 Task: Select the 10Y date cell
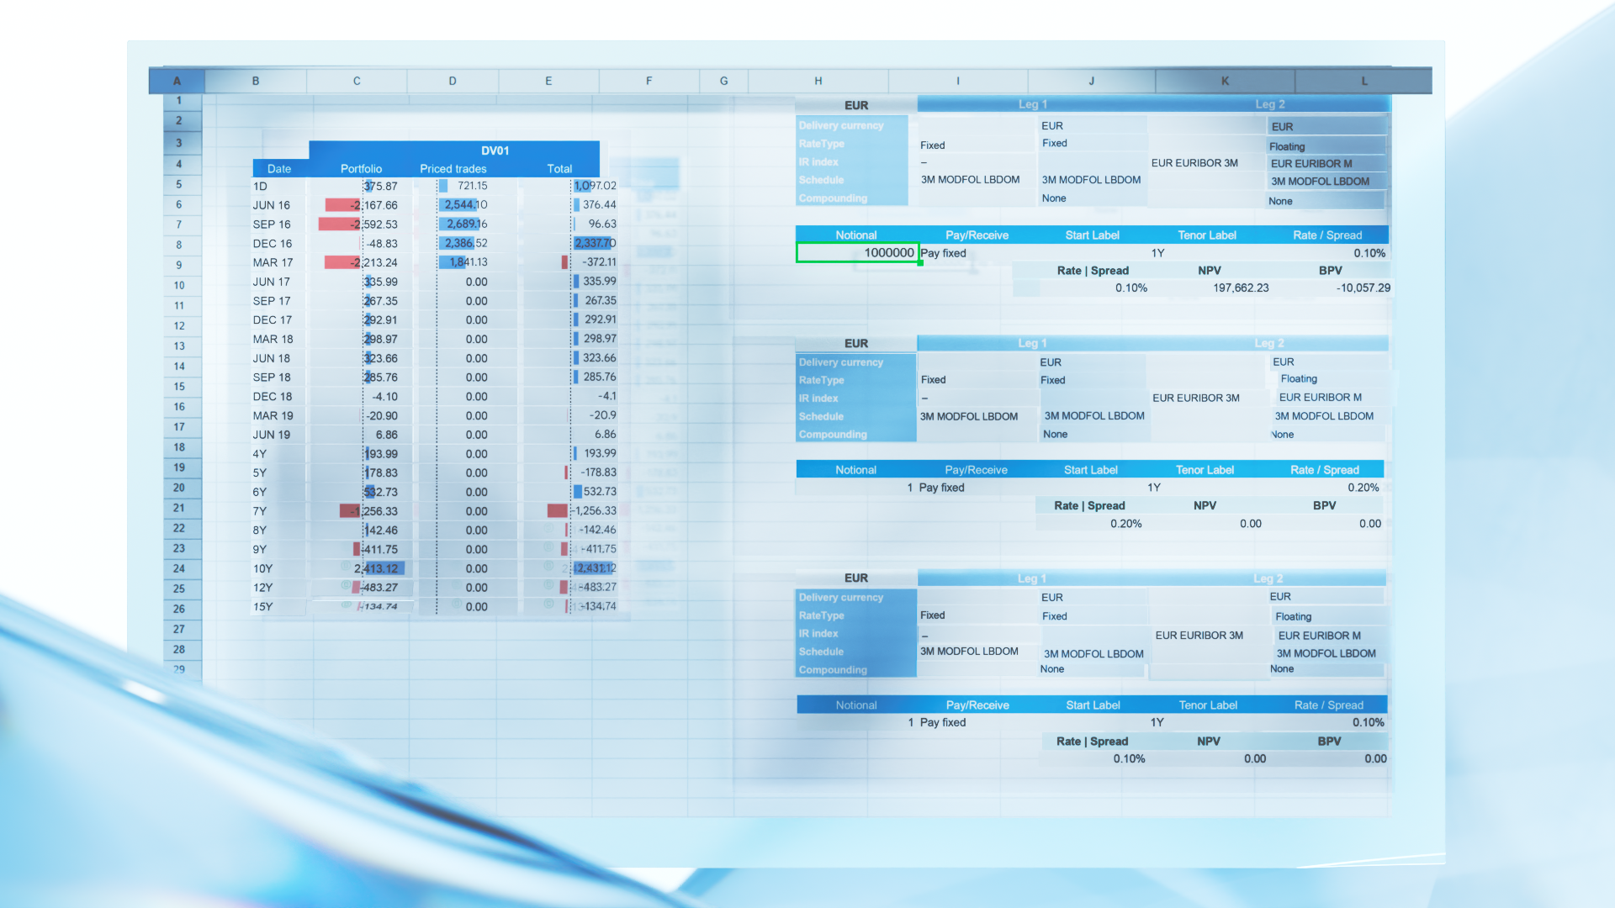(x=262, y=569)
